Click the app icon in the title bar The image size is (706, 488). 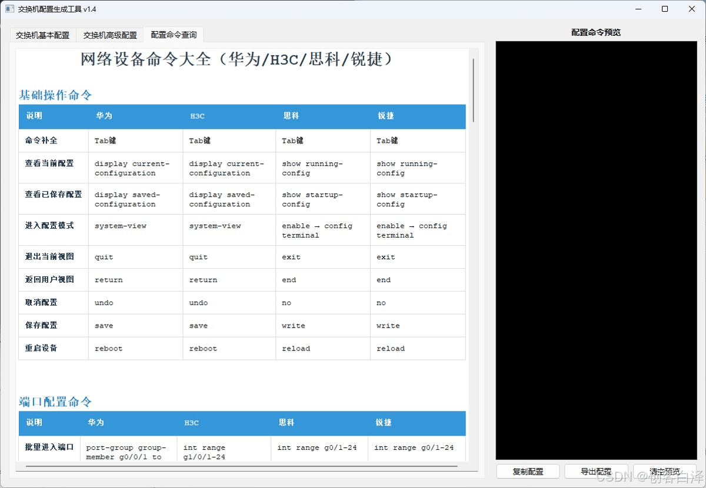(x=9, y=9)
